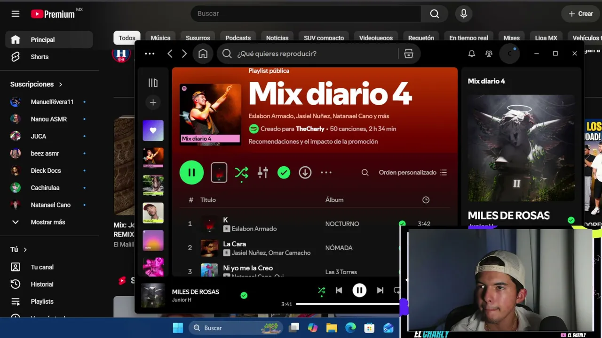Select the track Ni yo me la Creo
The image size is (602, 338).
(x=248, y=268)
